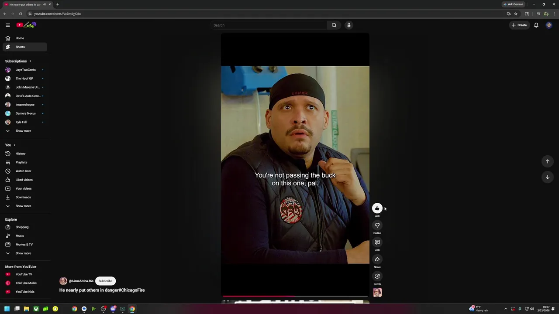Dislike this Short
Screen dimensions: 559x314
click(x=377, y=225)
